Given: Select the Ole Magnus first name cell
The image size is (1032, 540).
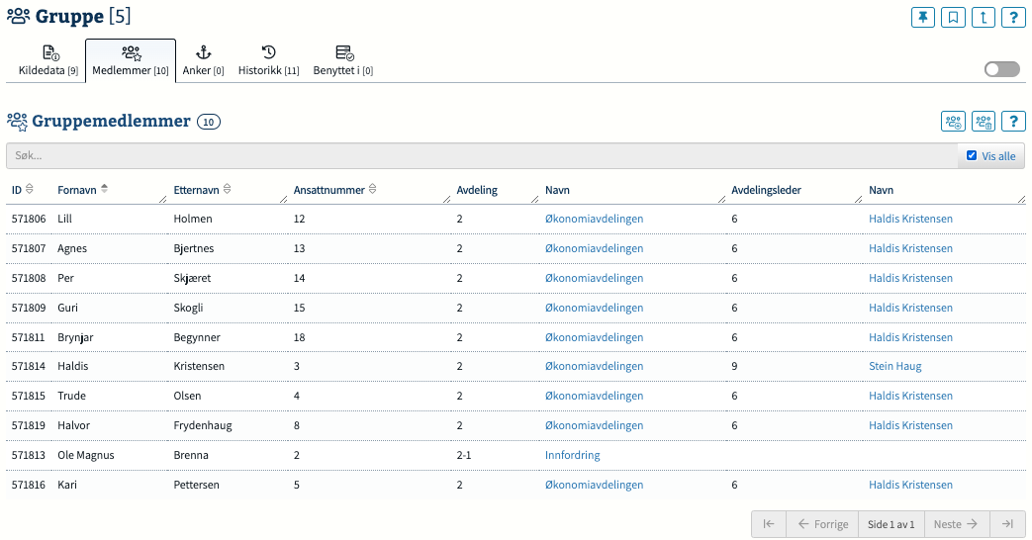Looking at the screenshot, I should tap(85, 455).
